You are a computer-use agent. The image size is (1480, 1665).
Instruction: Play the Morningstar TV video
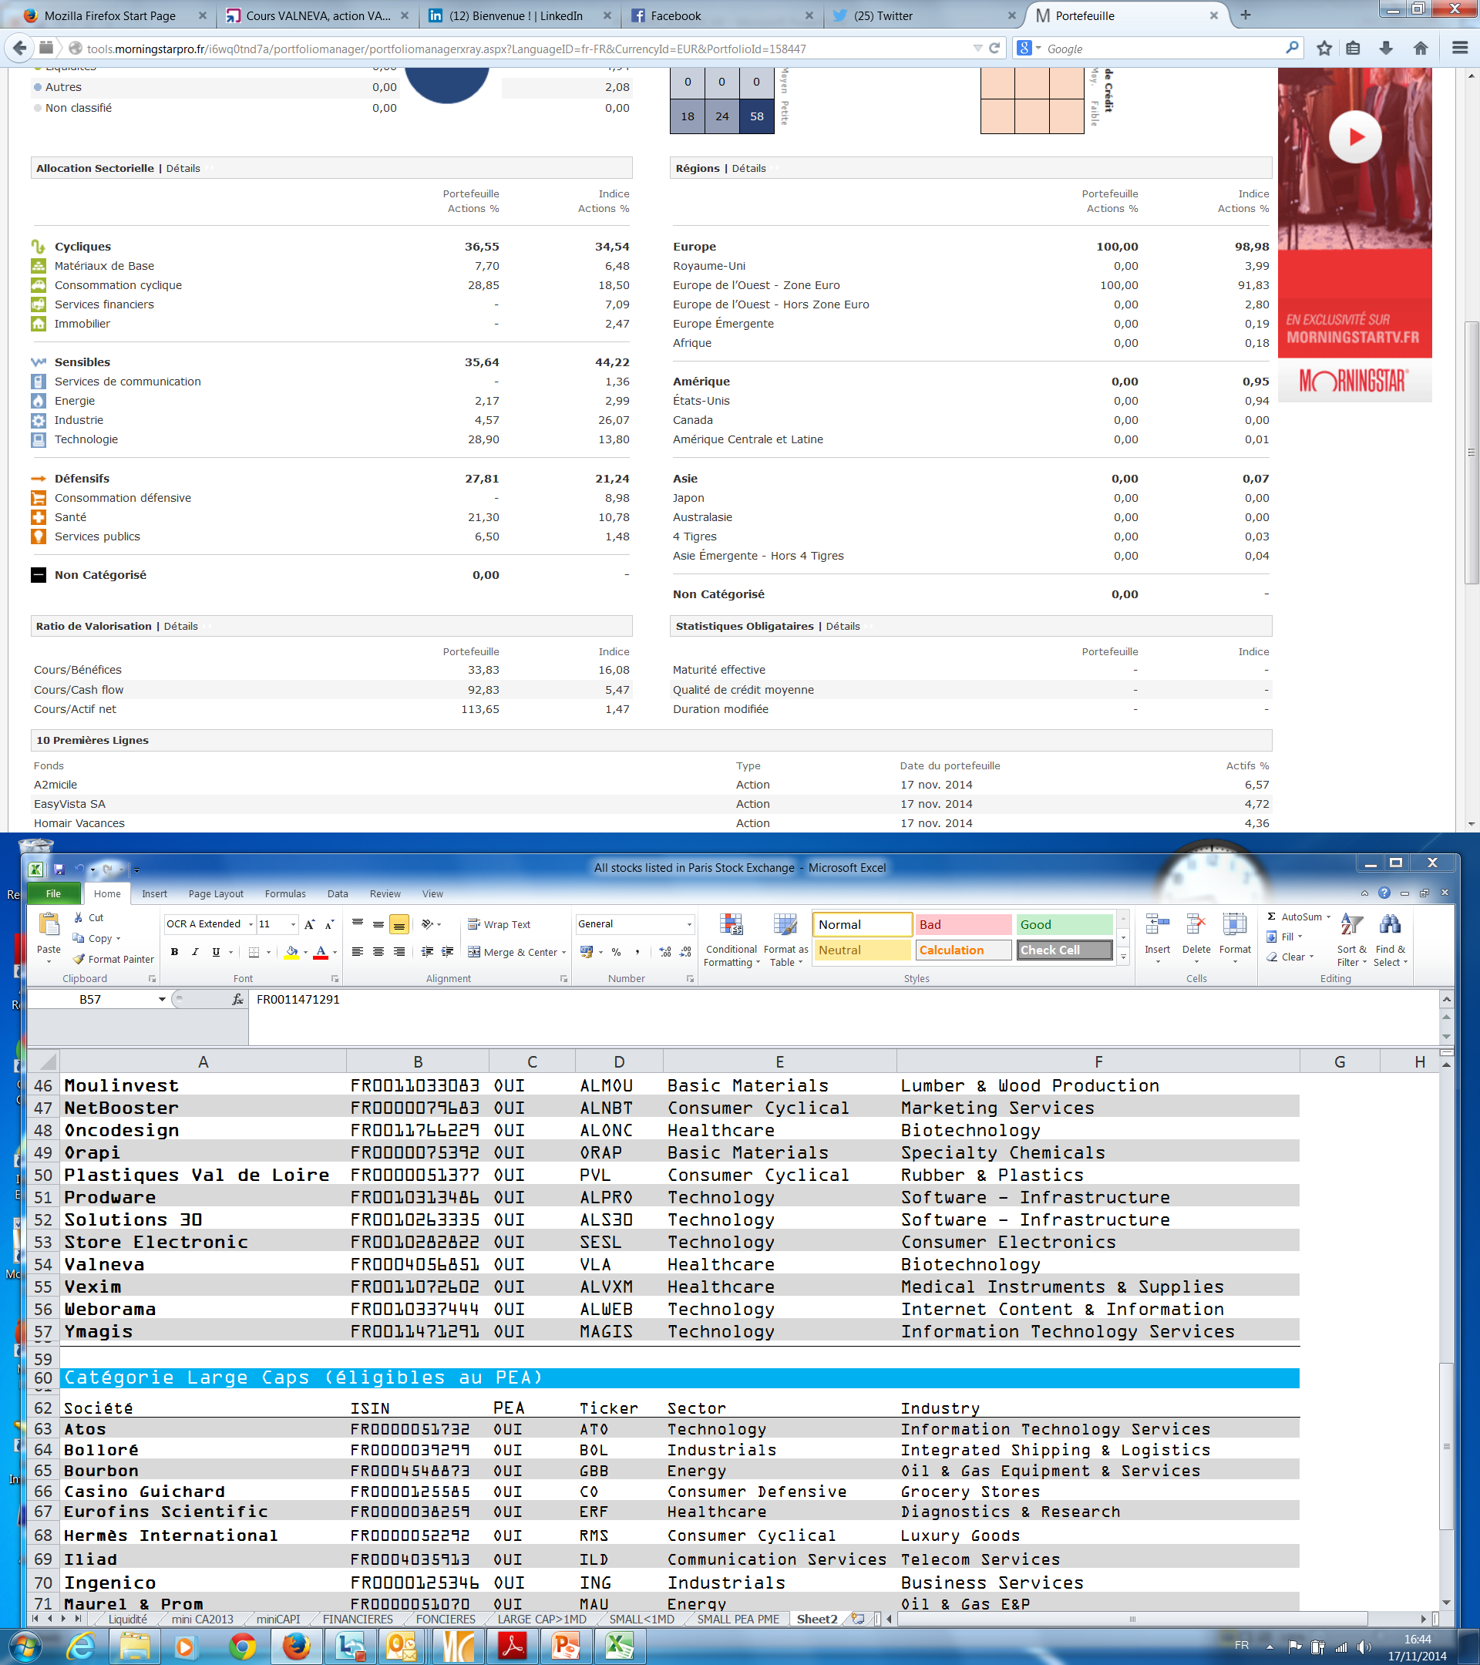pyautogui.click(x=1354, y=137)
